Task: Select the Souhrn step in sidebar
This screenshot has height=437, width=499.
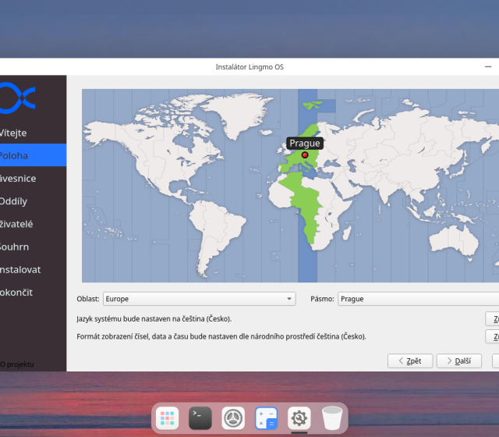Action: (x=16, y=247)
